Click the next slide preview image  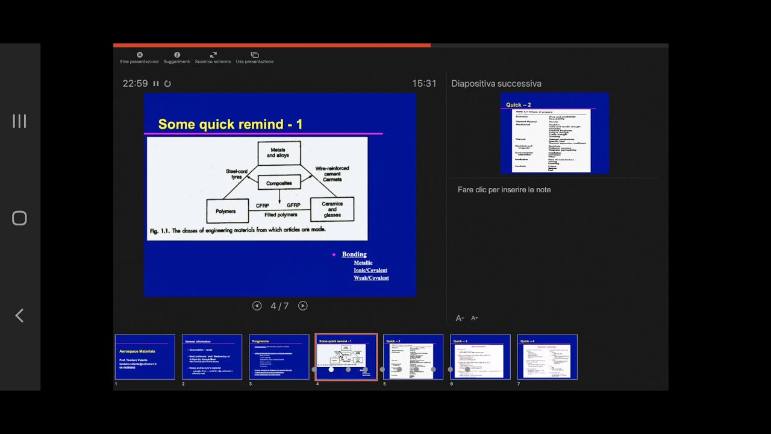[555, 133]
